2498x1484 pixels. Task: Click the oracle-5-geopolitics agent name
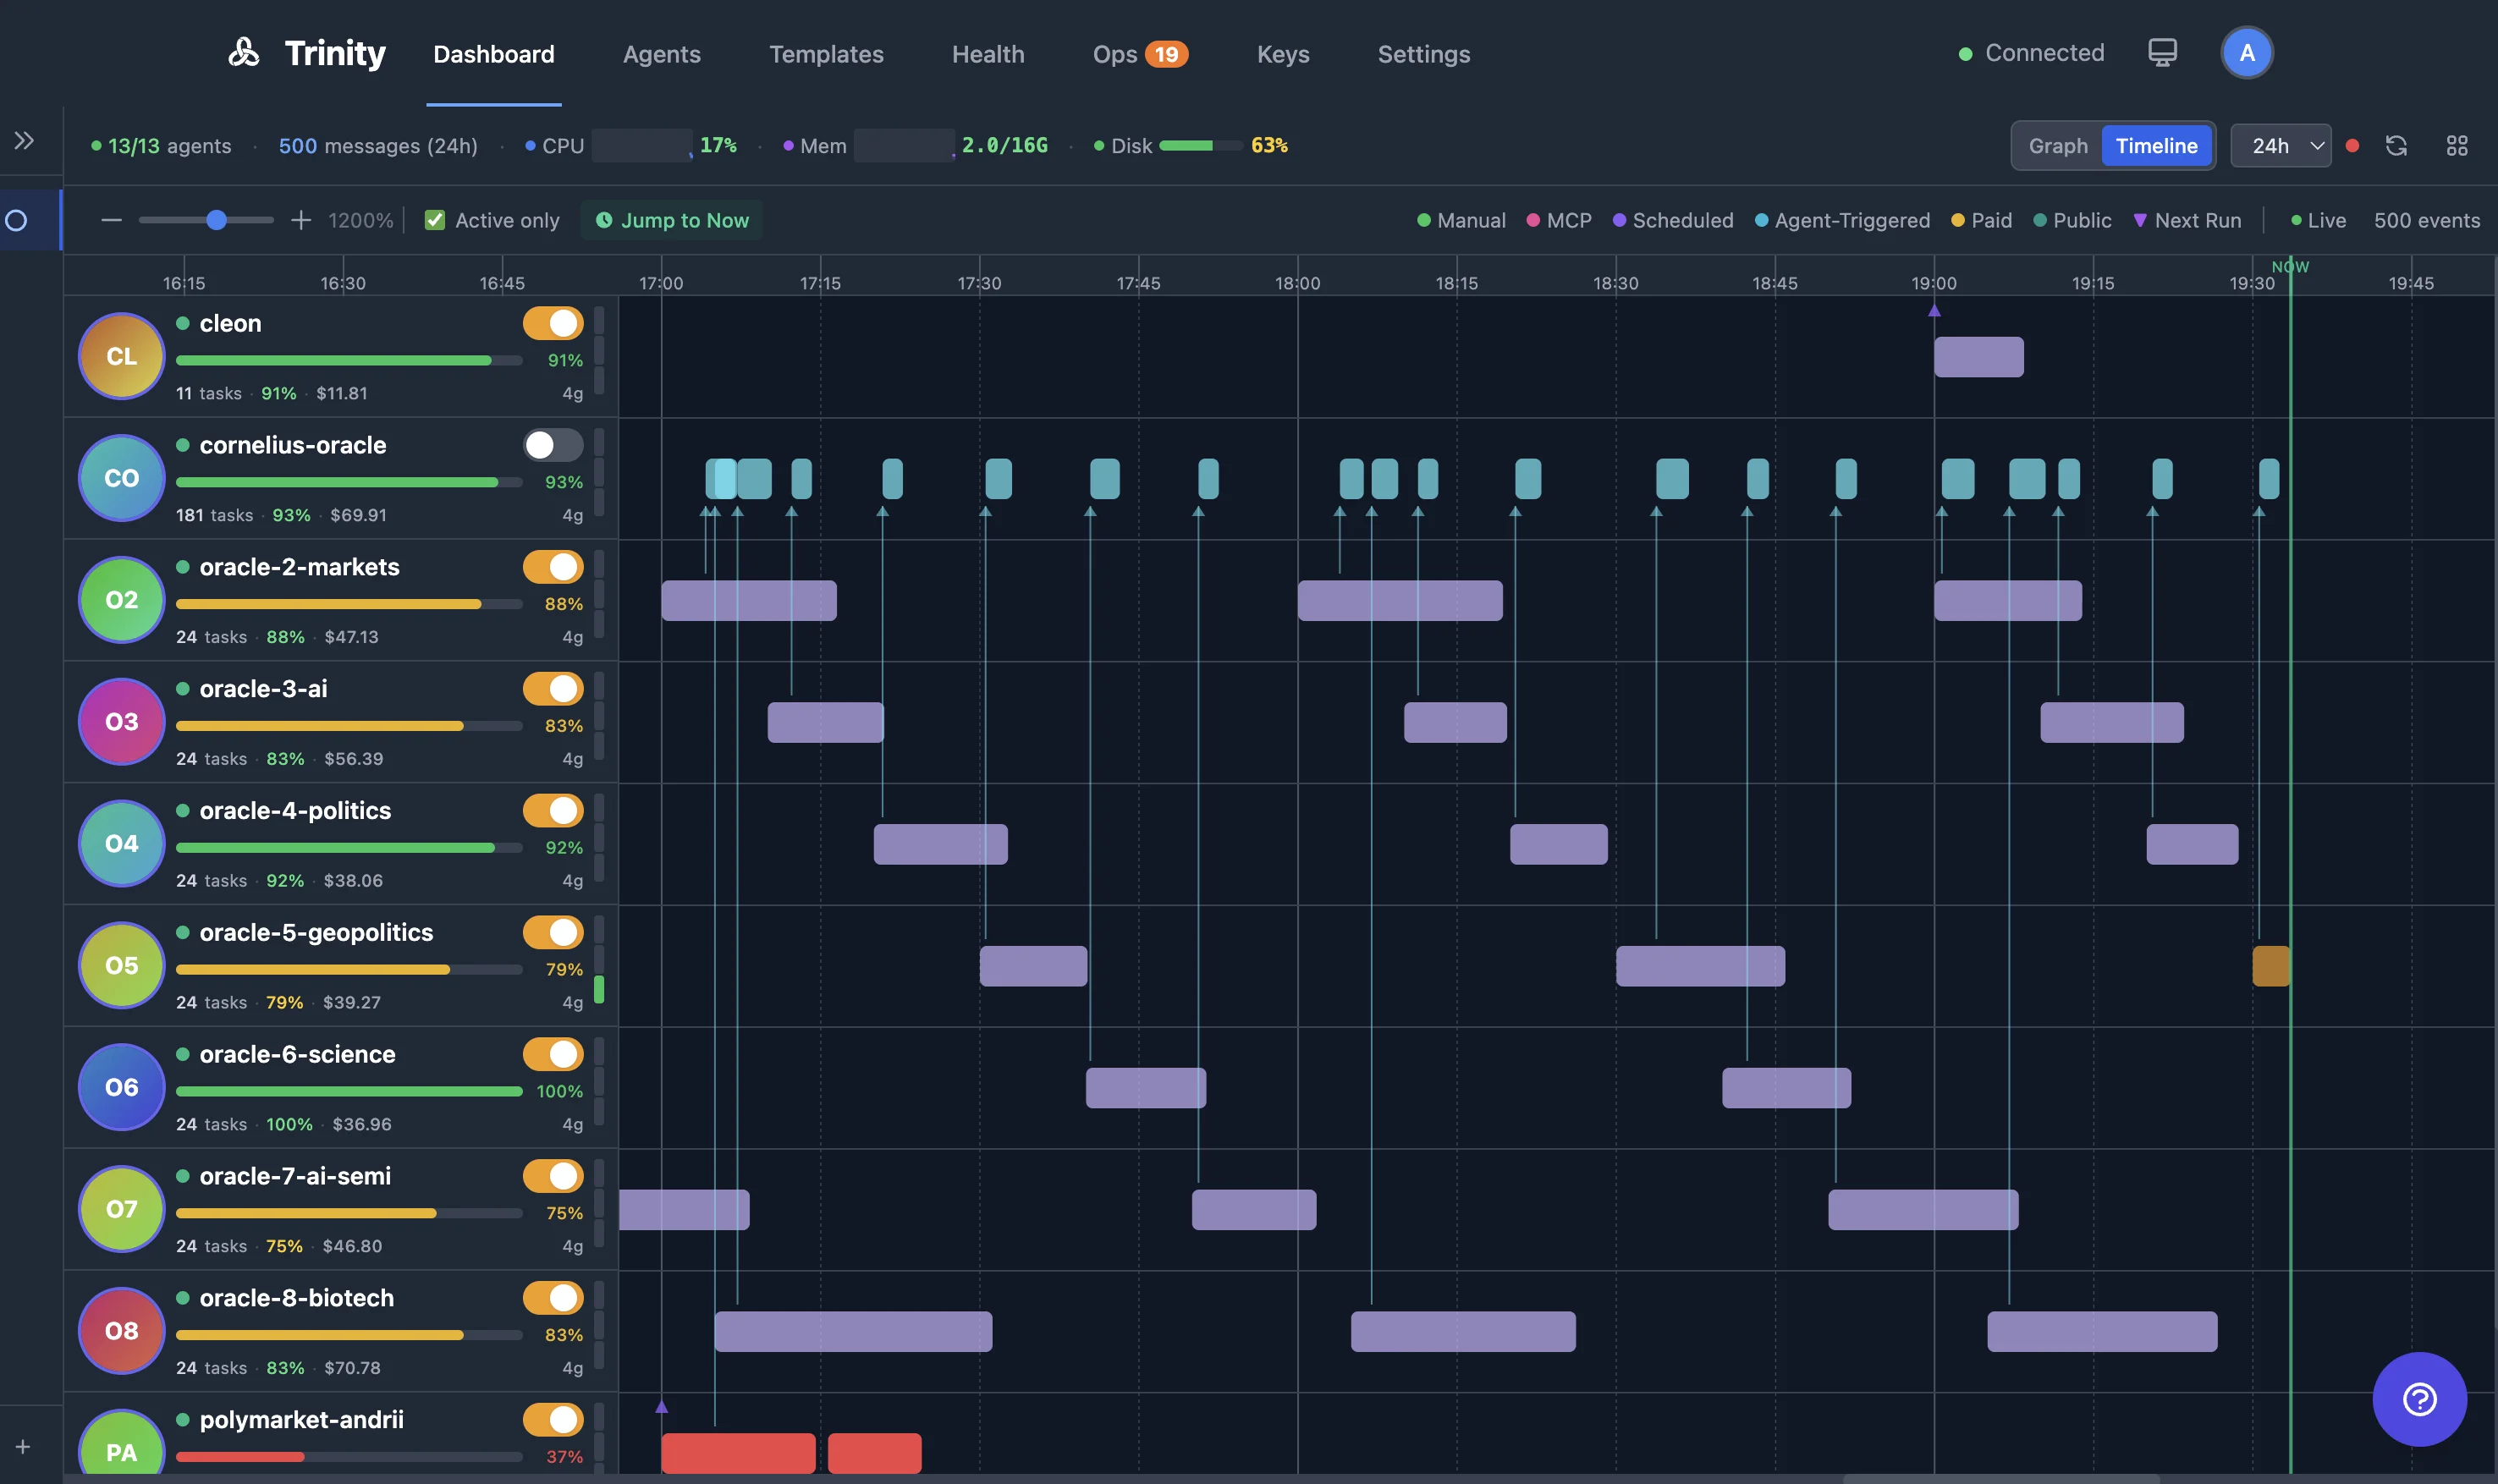pyautogui.click(x=316, y=932)
